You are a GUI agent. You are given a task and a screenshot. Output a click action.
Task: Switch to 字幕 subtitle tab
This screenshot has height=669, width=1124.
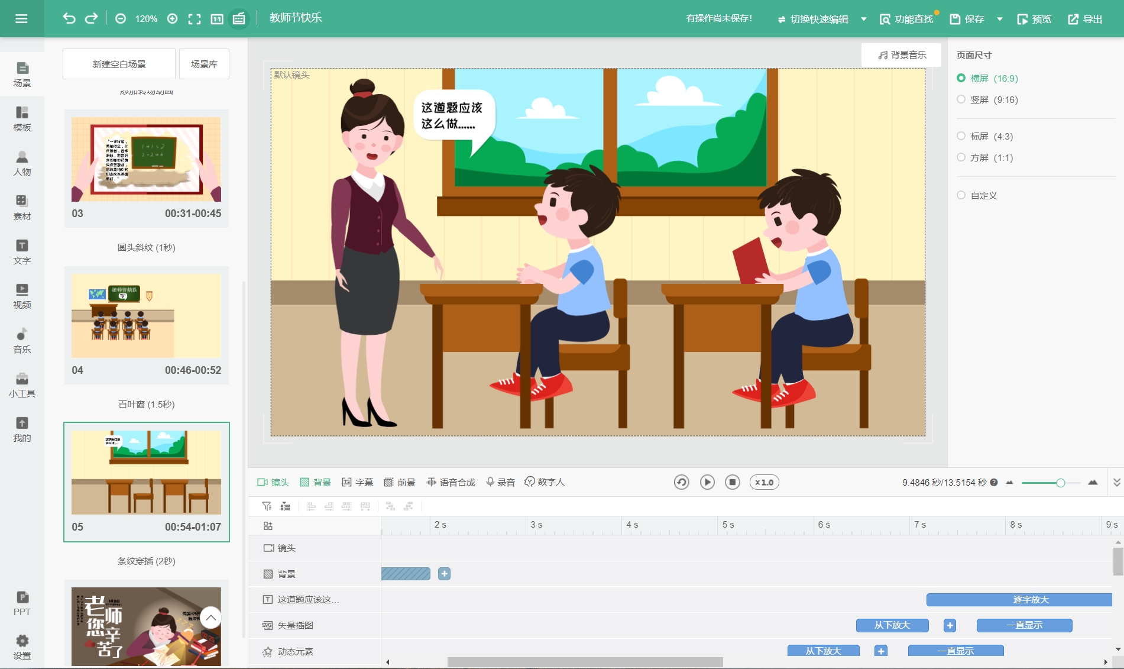tap(358, 482)
